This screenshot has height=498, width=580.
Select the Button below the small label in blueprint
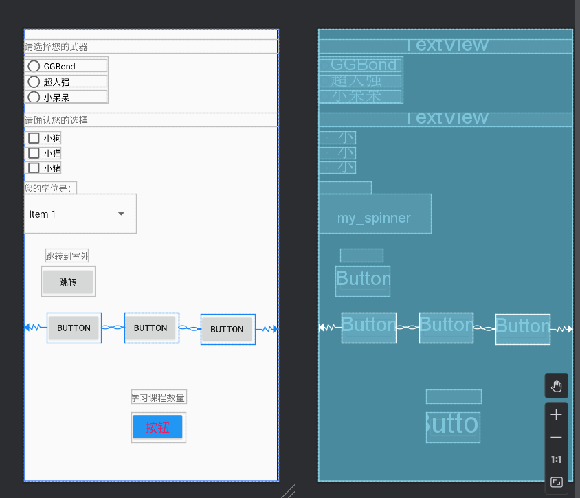(x=363, y=282)
